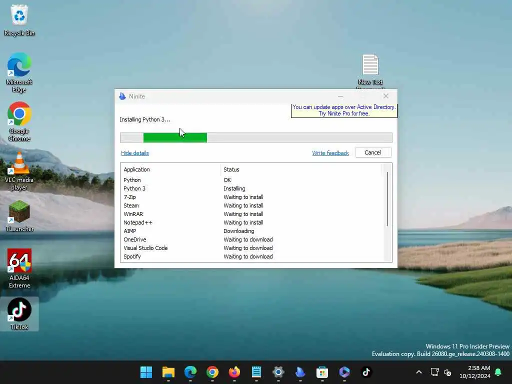Select the AIMP row

[x=251, y=231]
